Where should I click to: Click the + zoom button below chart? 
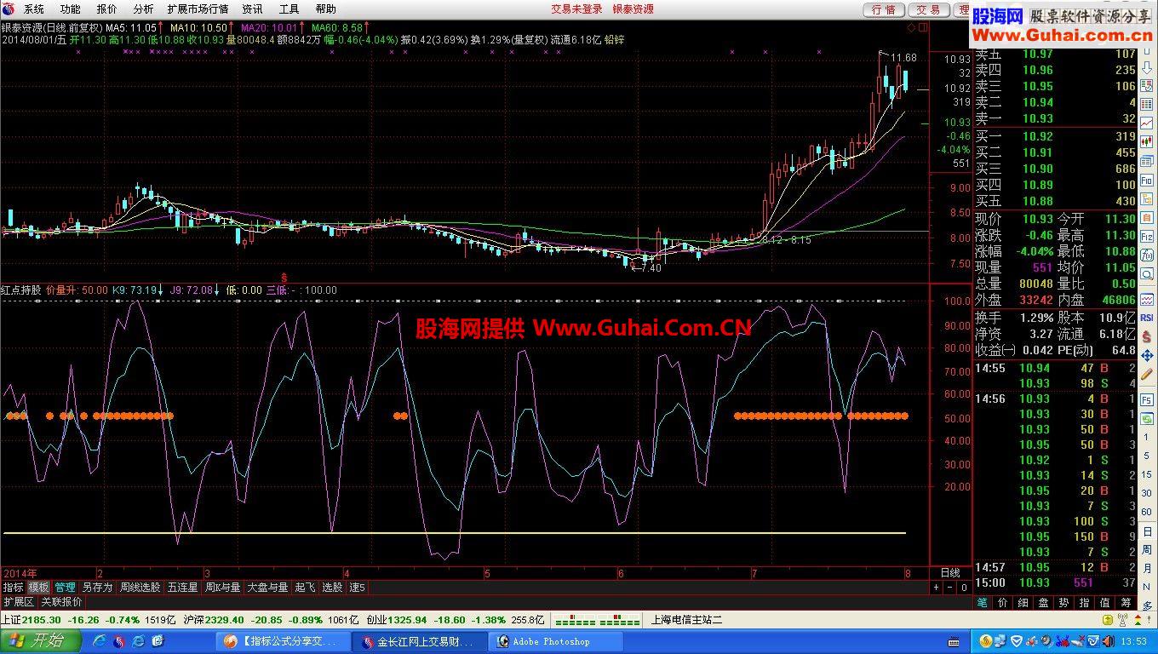tap(936, 588)
